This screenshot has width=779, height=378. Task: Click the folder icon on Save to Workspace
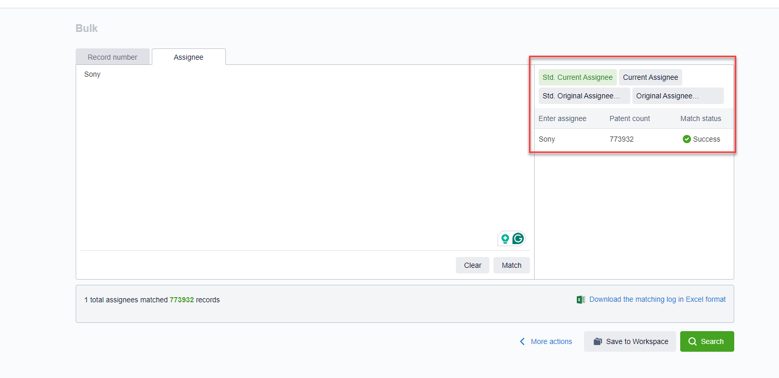(597, 341)
